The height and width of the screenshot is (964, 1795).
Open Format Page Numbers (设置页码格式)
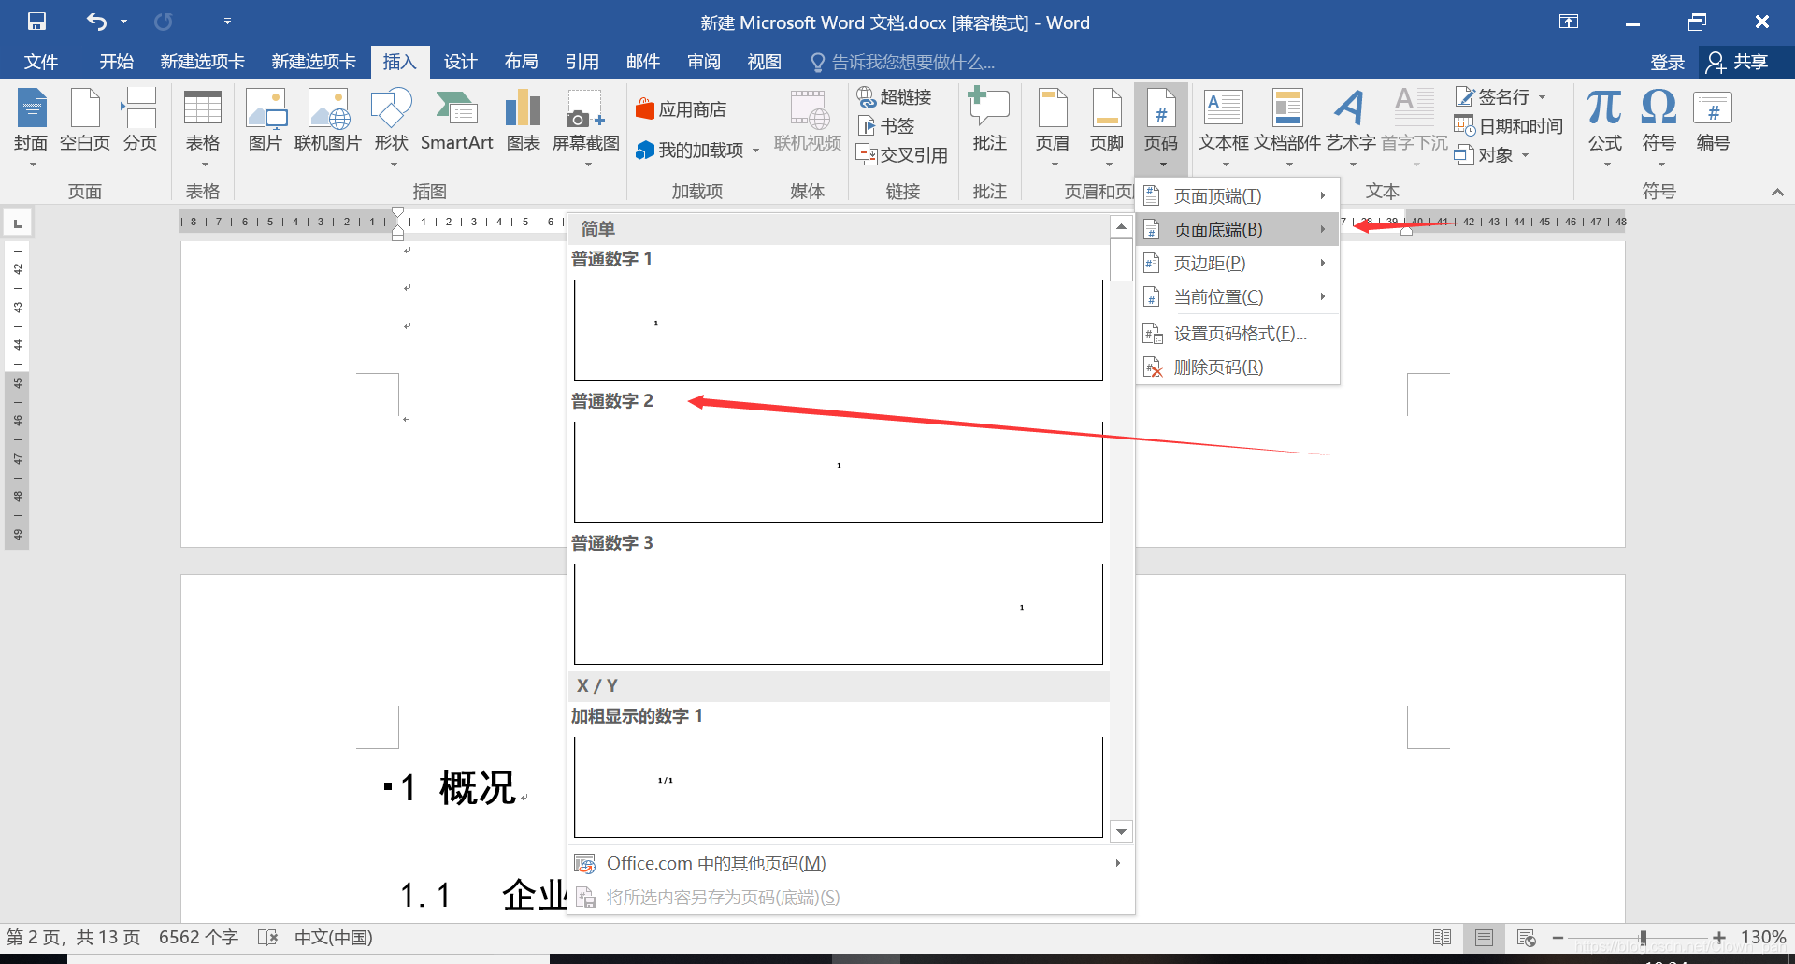click(1238, 334)
